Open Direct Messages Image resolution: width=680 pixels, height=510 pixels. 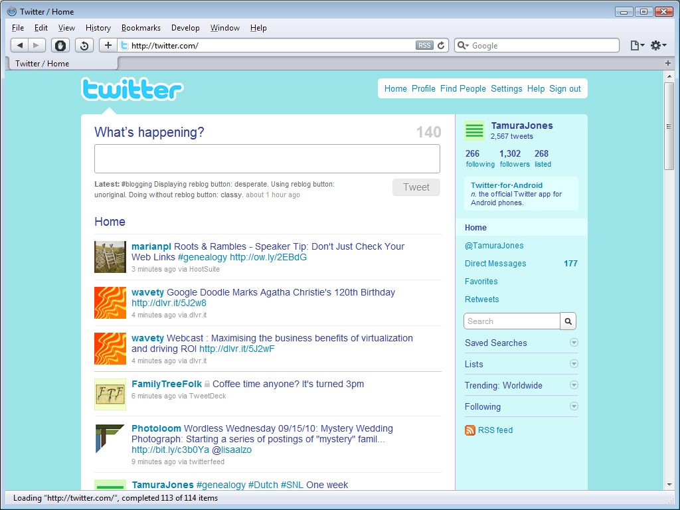pos(495,263)
